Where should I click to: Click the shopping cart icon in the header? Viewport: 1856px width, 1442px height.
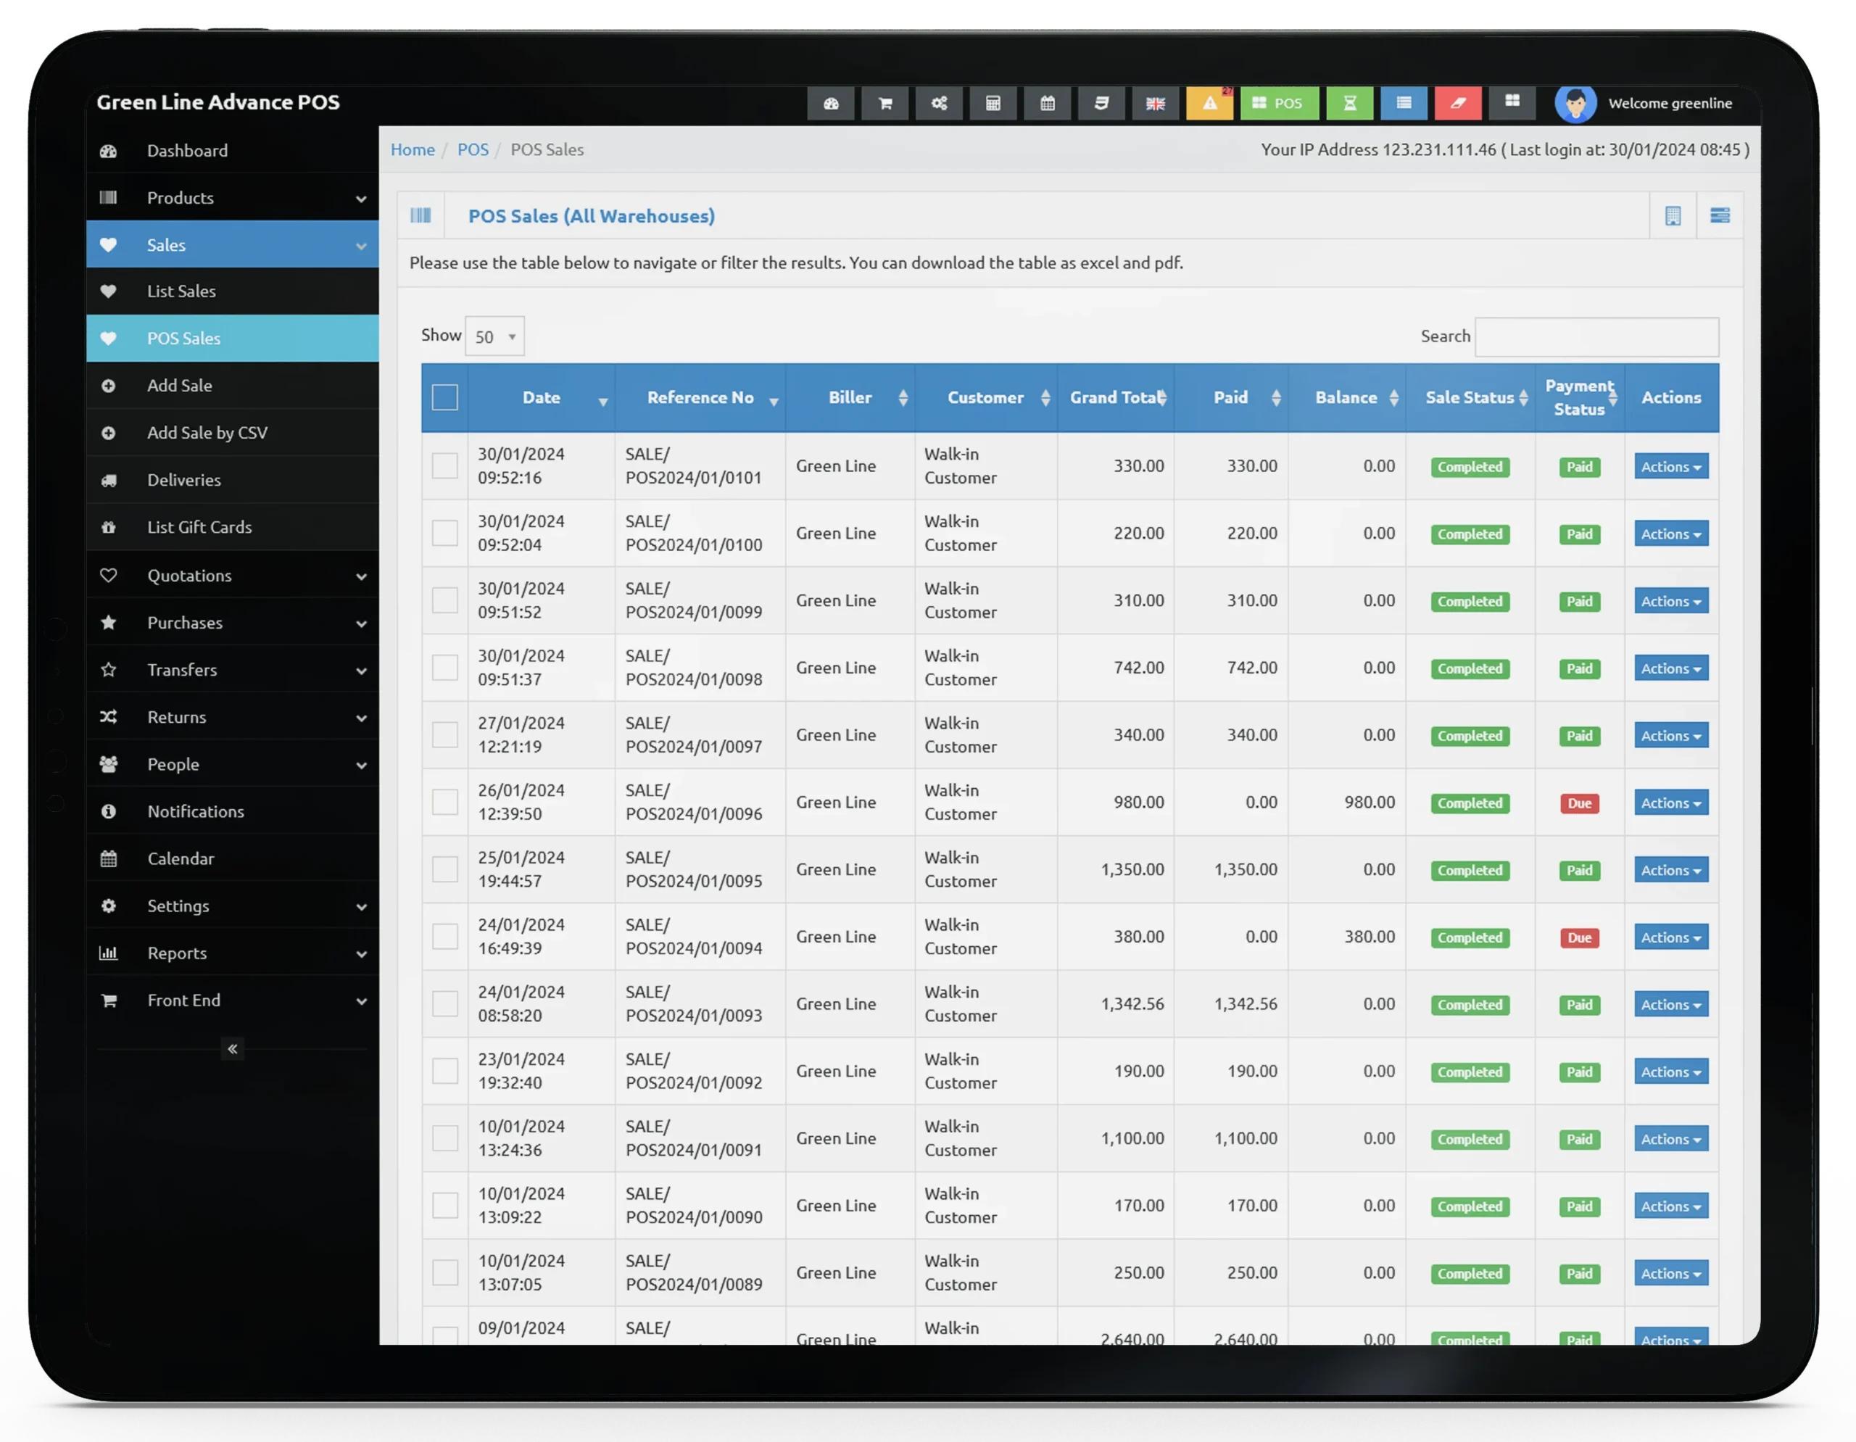pos(884,103)
